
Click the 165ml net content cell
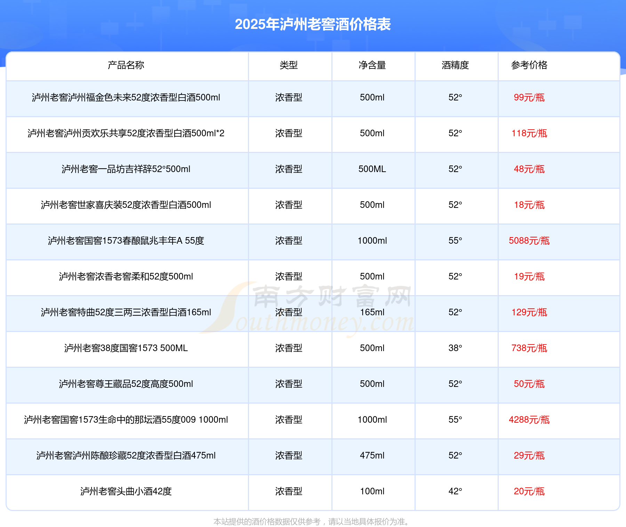[372, 312]
